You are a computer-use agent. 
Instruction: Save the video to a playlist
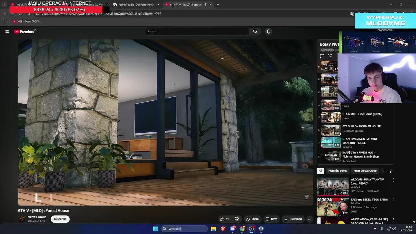(271, 219)
